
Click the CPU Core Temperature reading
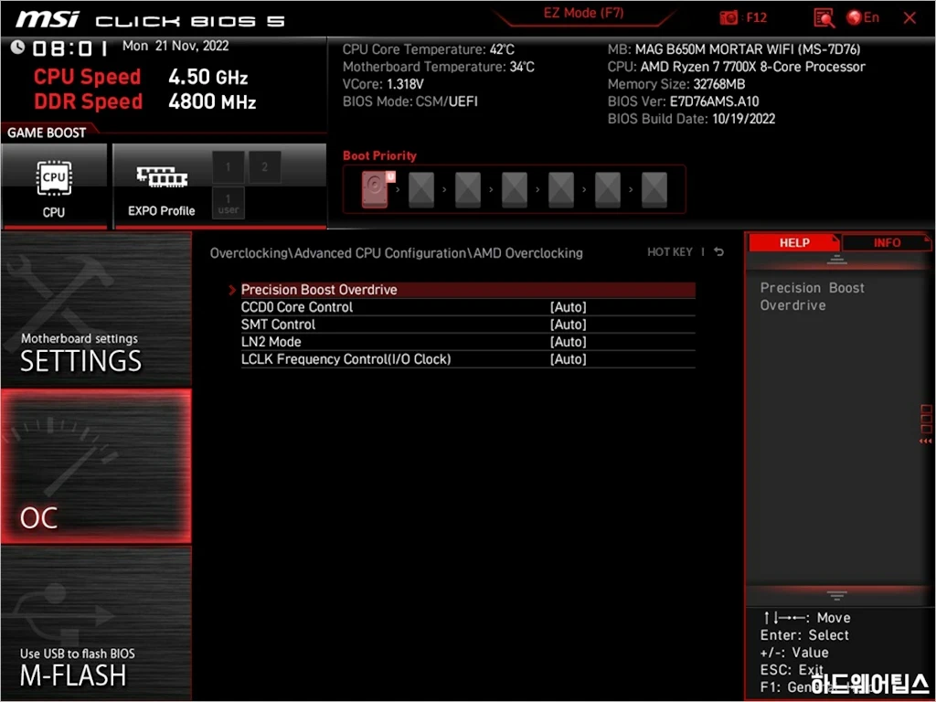428,49
